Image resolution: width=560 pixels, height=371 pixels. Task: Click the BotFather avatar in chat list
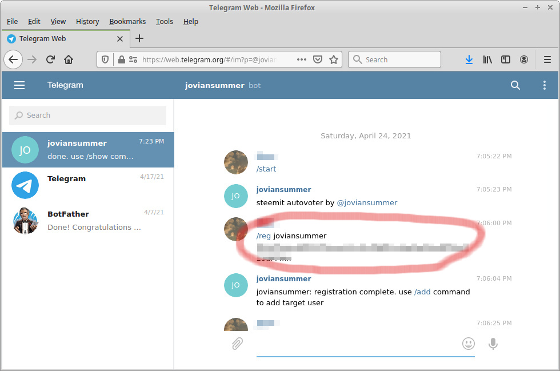tap(25, 221)
